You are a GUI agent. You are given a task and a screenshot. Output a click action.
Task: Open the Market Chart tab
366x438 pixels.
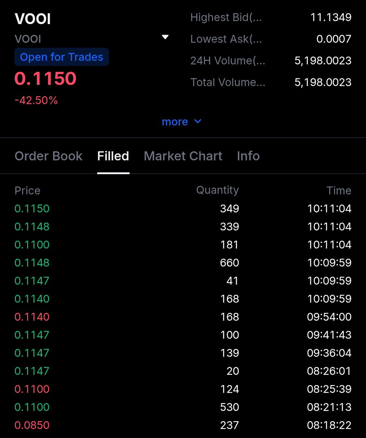tap(183, 156)
